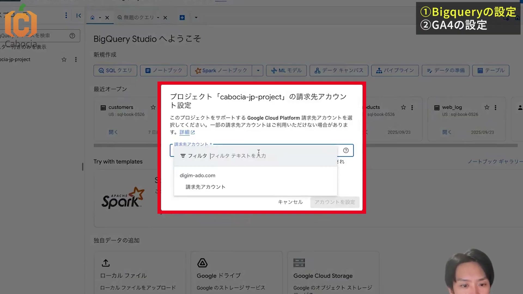Open the 詳細 link in the dialog
The image size is (523, 294).
(187, 132)
